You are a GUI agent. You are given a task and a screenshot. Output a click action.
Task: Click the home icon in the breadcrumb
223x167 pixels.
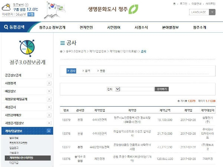[61, 51]
